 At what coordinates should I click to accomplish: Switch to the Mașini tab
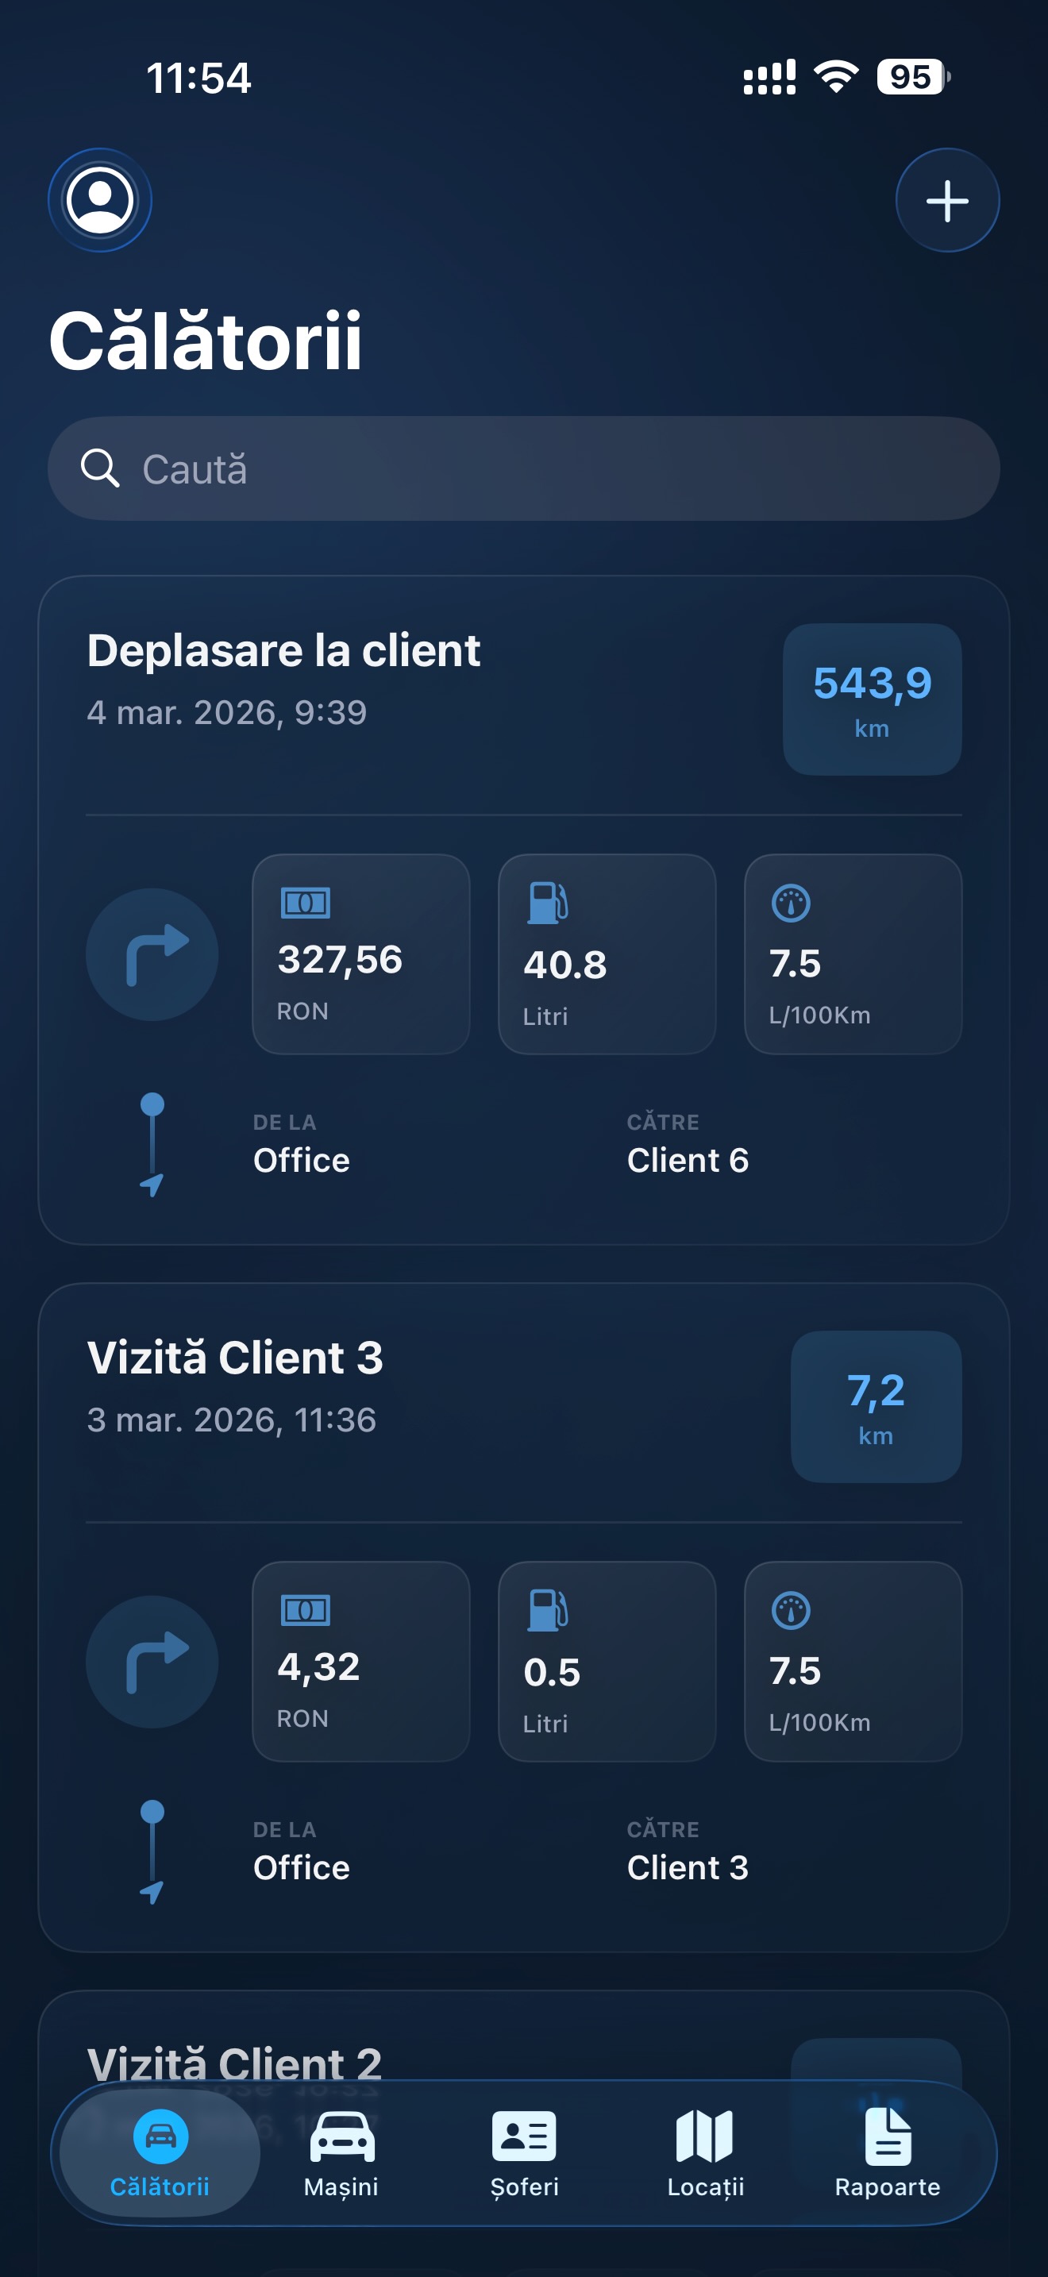pyautogui.click(x=342, y=2153)
